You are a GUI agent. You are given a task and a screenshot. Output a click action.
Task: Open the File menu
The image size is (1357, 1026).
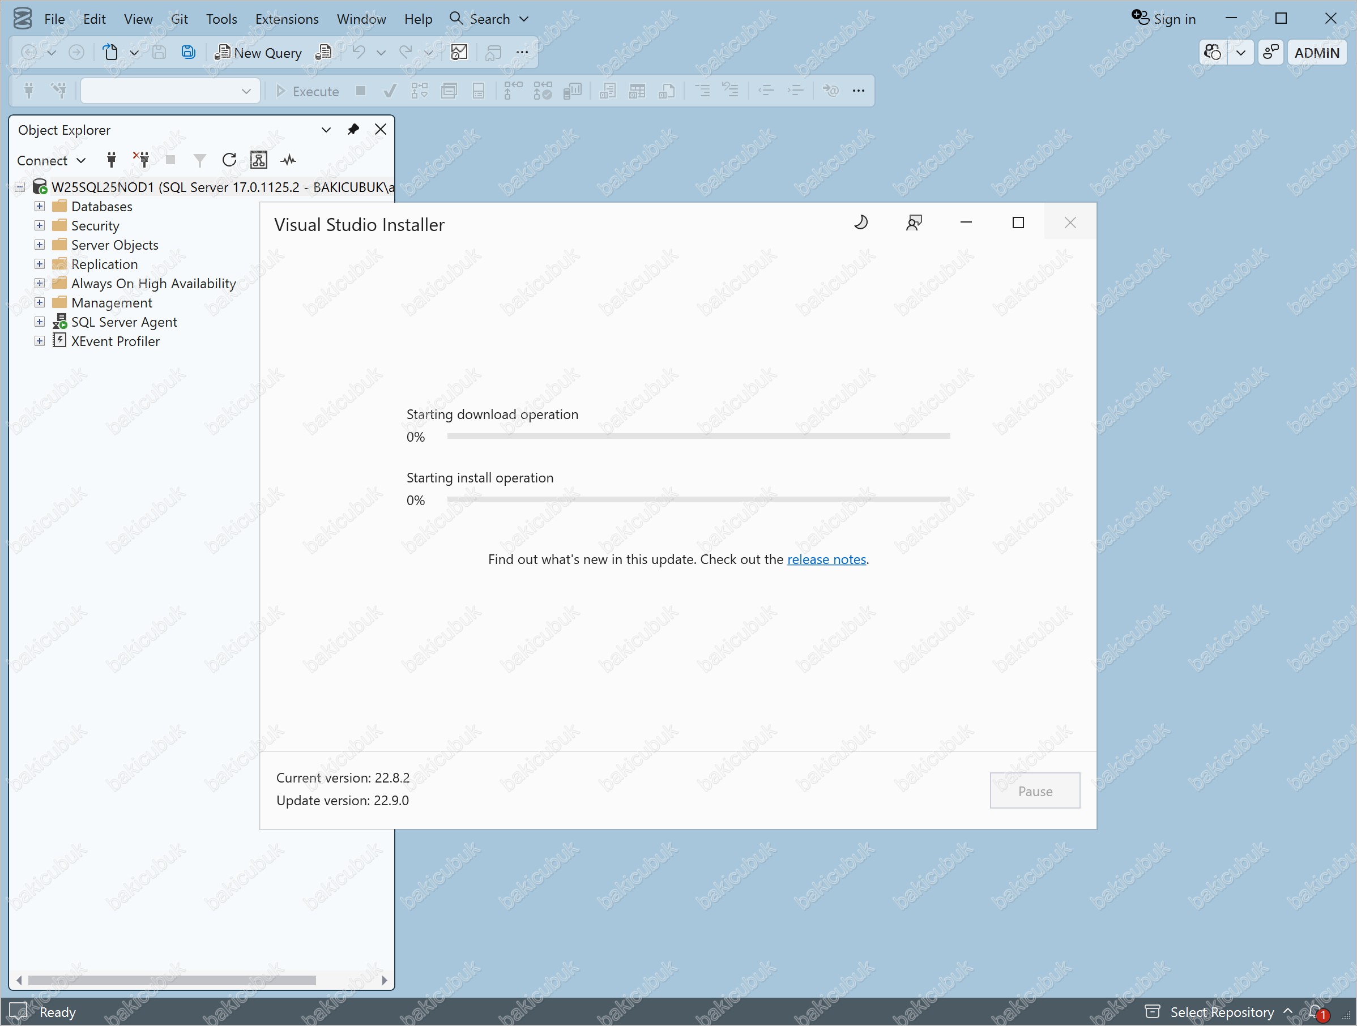point(54,19)
